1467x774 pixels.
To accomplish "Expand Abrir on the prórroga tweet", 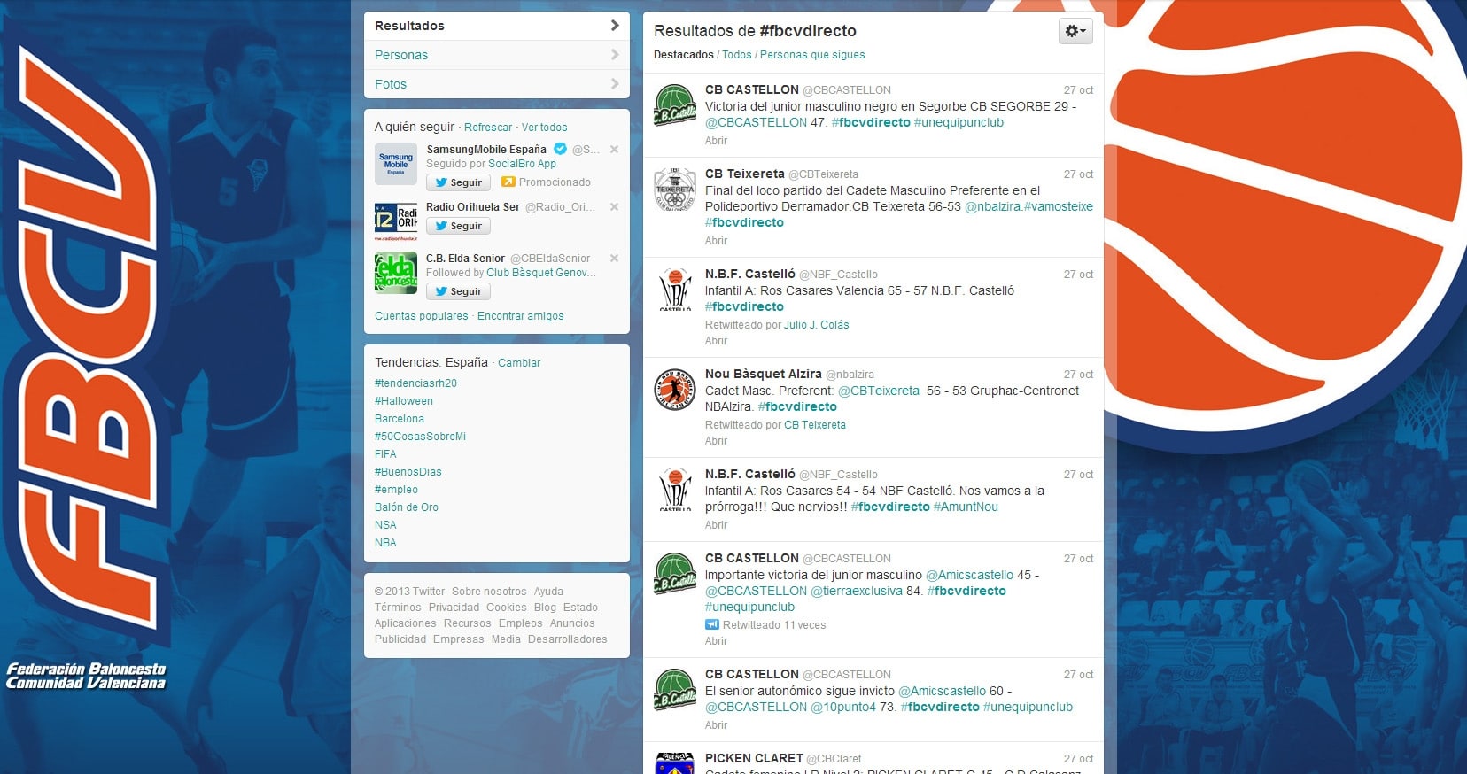I will click(x=716, y=525).
